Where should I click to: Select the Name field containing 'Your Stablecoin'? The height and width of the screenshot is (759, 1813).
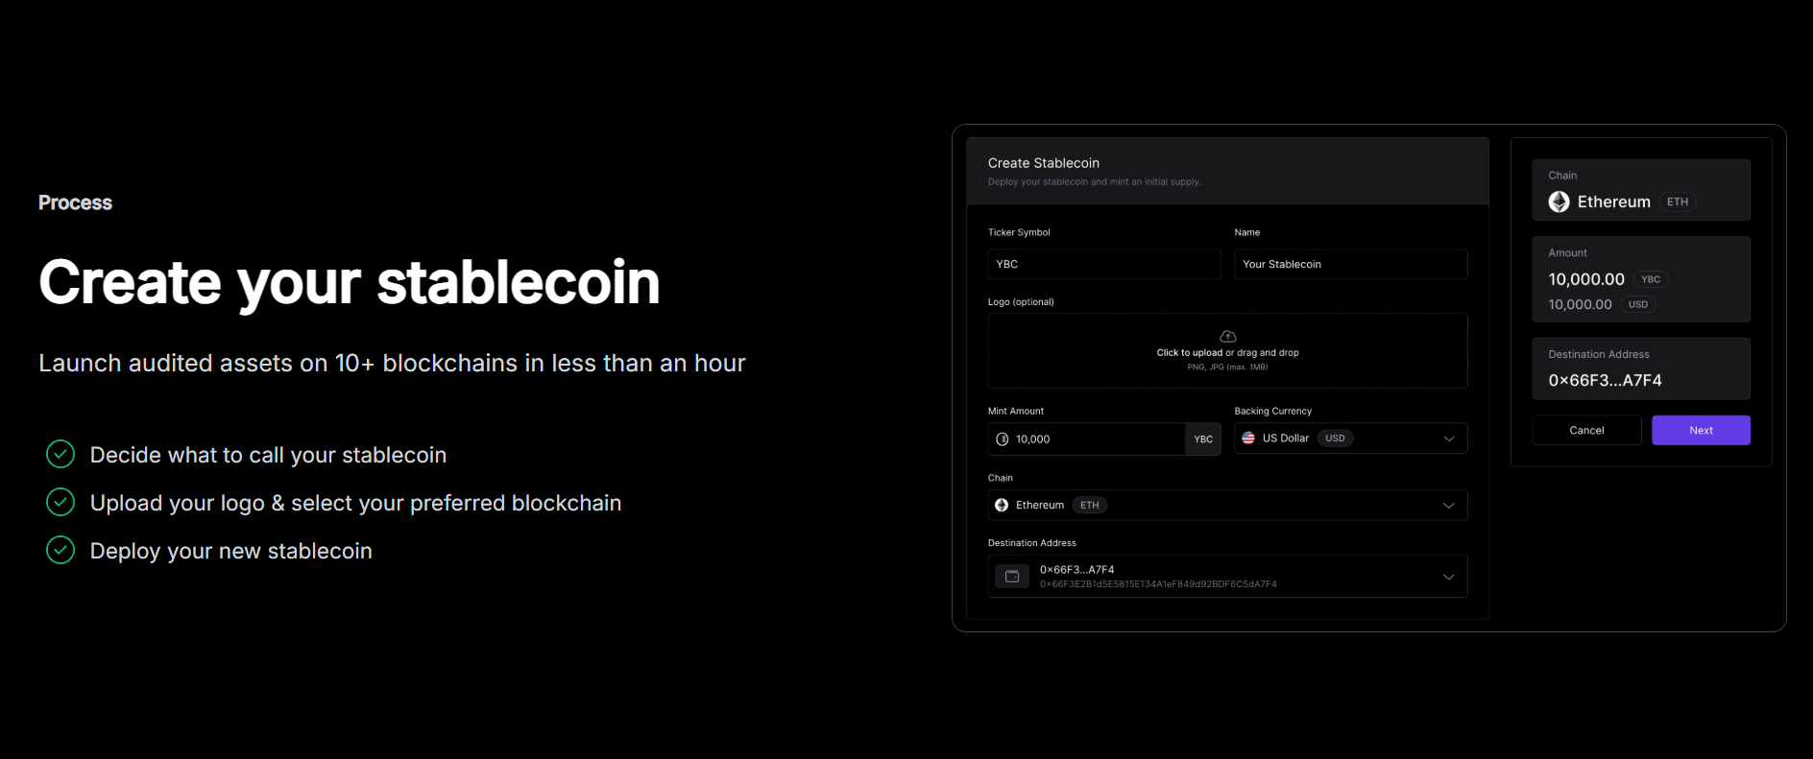[1350, 264]
